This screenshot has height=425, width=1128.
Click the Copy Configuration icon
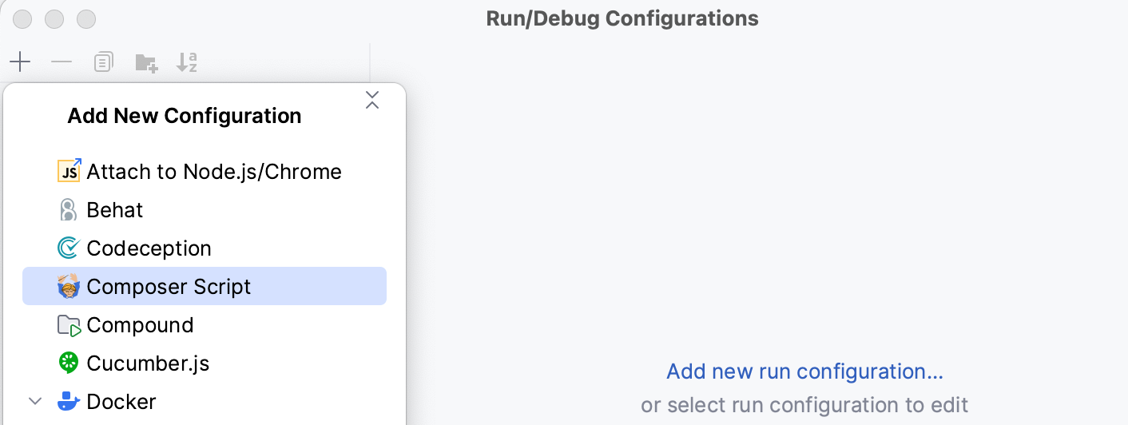104,62
